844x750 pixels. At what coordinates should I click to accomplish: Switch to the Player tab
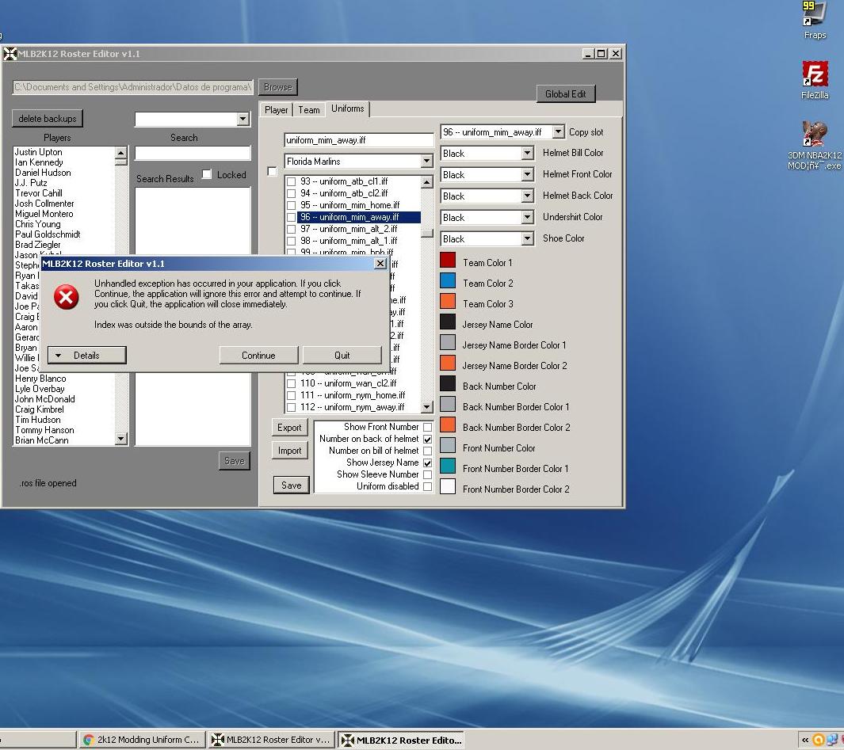pos(276,110)
